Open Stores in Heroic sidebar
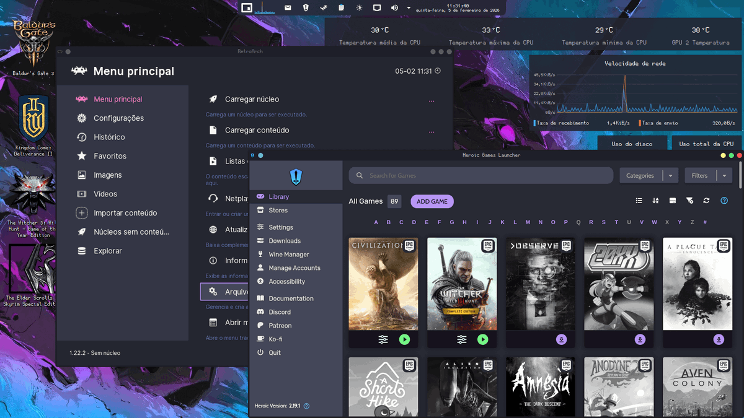This screenshot has height=418, width=744. tap(296, 210)
